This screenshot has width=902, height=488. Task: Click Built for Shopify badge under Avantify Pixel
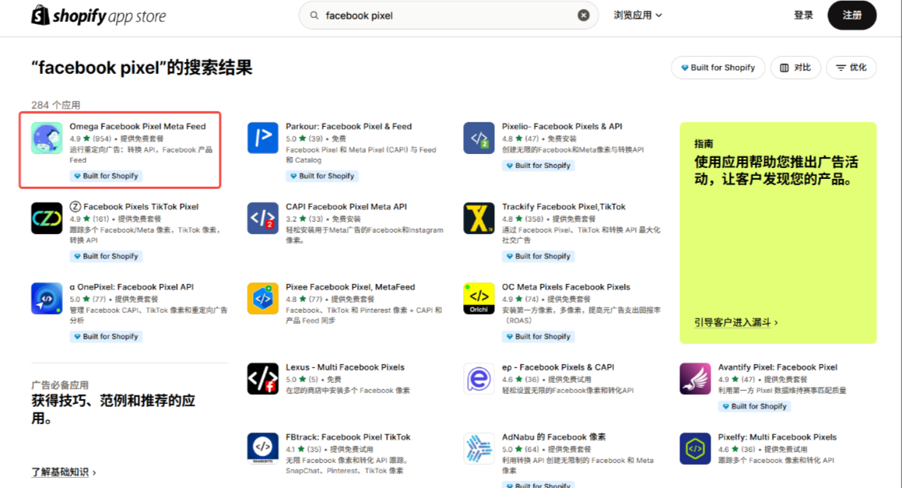754,406
